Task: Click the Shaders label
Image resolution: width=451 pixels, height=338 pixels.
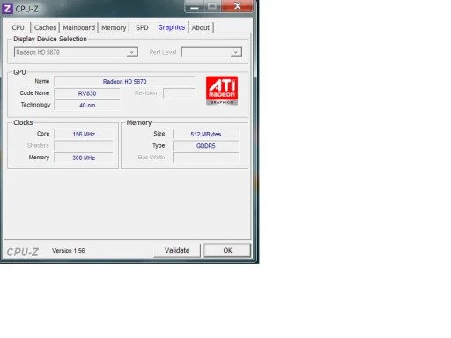Action: tap(38, 145)
